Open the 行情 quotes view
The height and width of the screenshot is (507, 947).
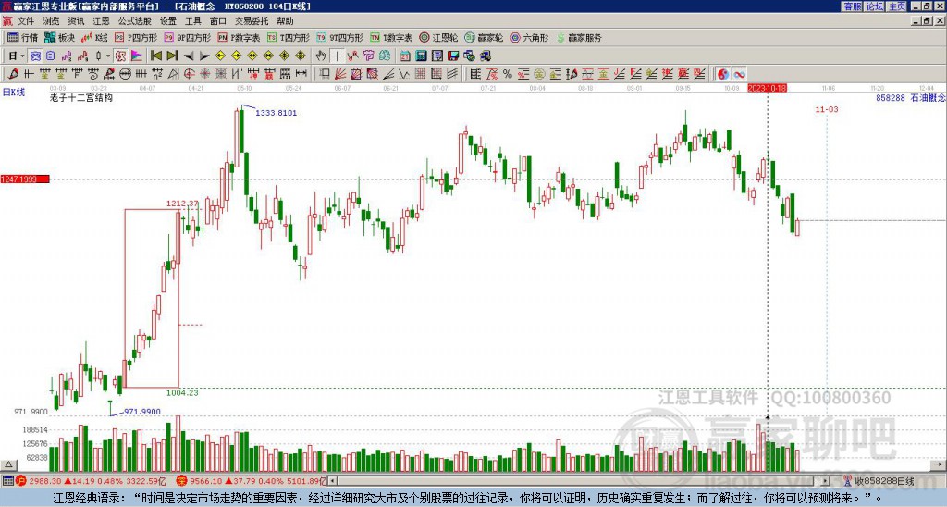tap(22, 37)
